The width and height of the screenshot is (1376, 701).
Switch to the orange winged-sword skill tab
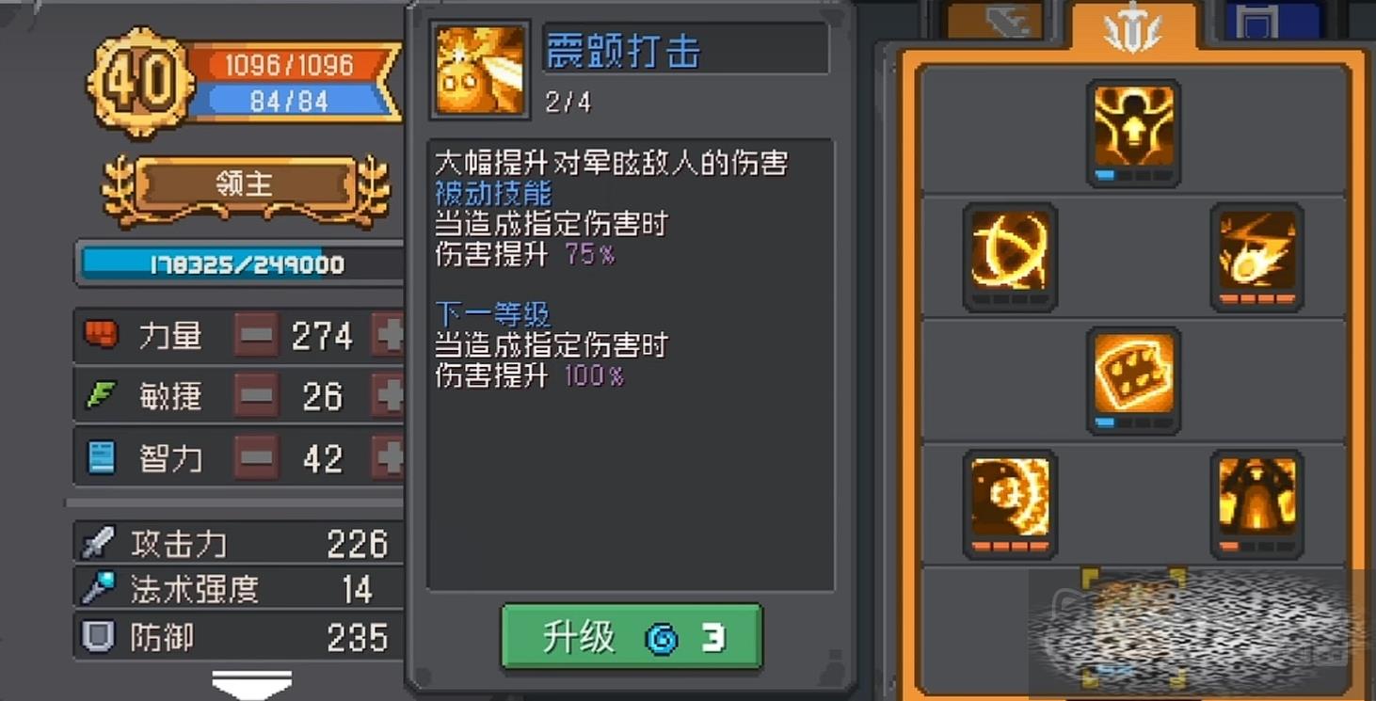pyautogui.click(x=1133, y=26)
